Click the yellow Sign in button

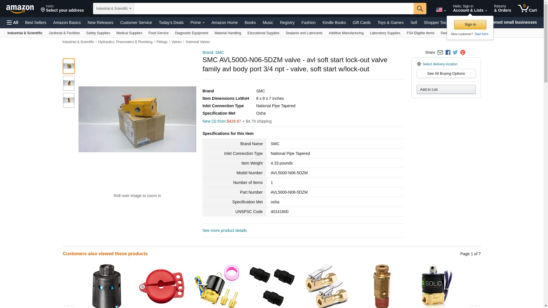pyautogui.click(x=470, y=25)
